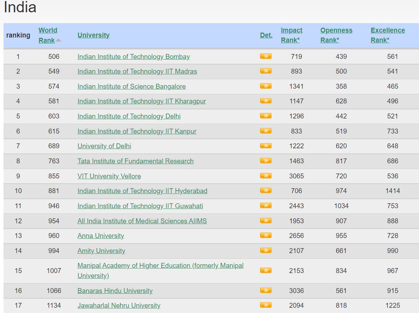Open details icon for IIT Madras
419x313 pixels.
click(266, 71)
